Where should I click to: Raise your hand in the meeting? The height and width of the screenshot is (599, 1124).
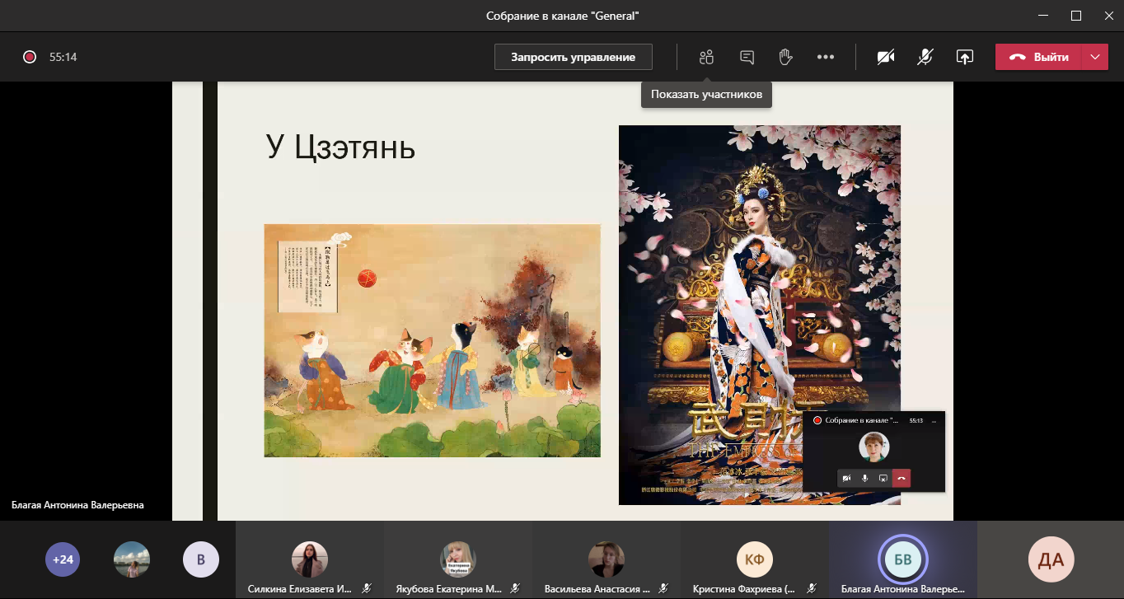tap(785, 57)
